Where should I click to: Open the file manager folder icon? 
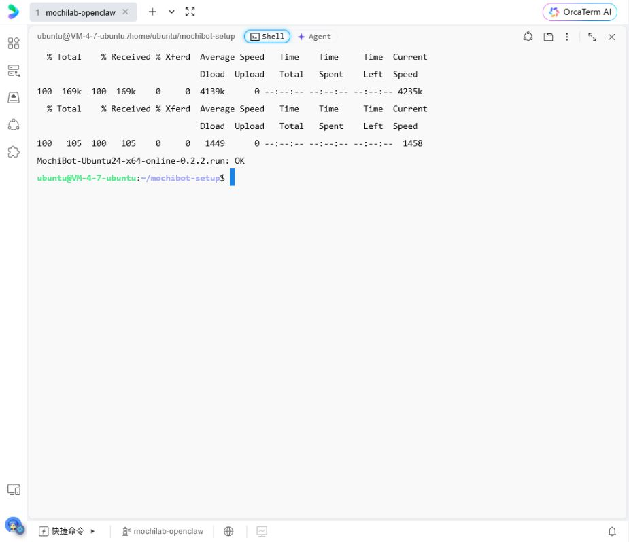coord(548,37)
